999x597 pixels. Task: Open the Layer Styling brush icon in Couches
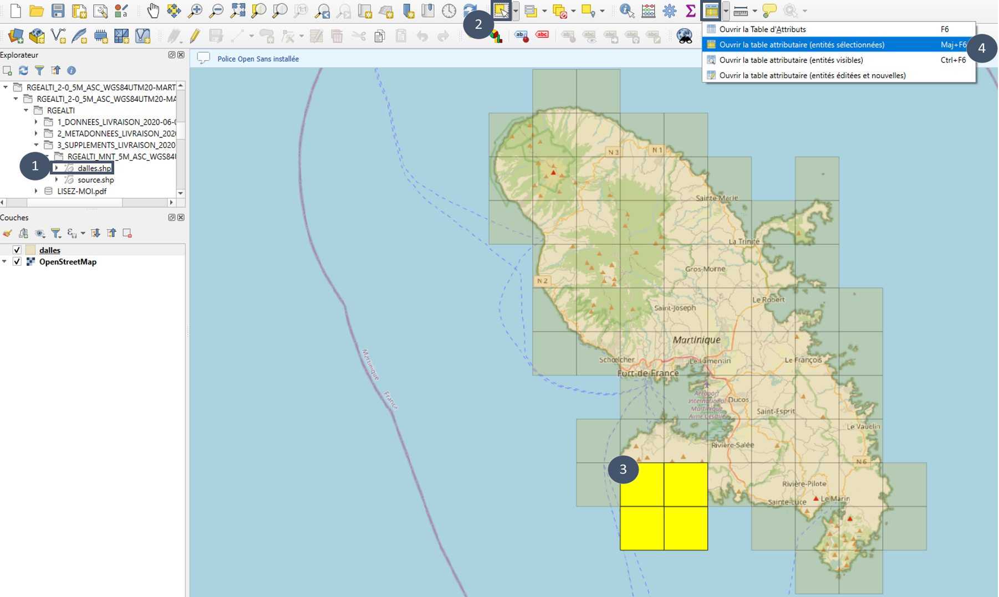[7, 233]
